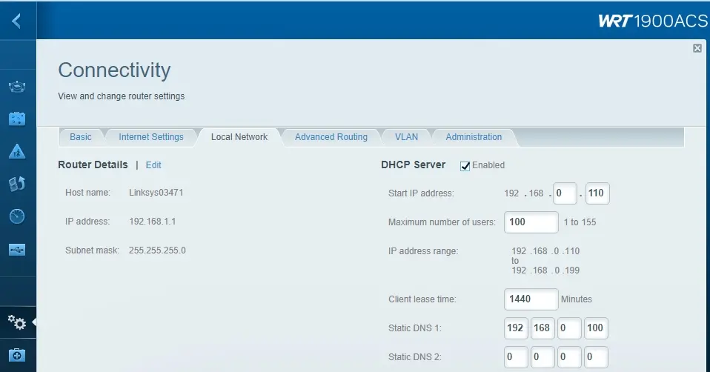Open the Media Prioritization icon

coord(17,184)
